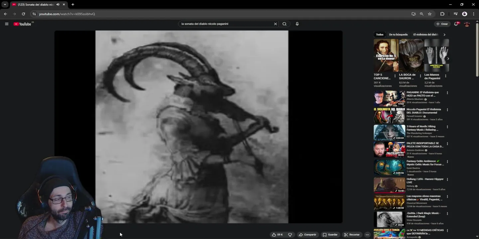This screenshot has width=479, height=239.
Task: Open options for Las mayores obras maestras
Action: [x=447, y=197]
